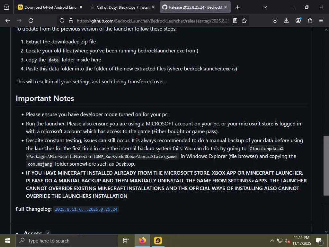
Task: Open muted volume tray icon
Action: tap(287, 241)
